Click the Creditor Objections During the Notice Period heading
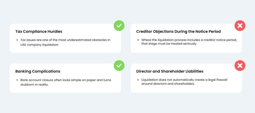The width and height of the screenshot is (255, 113). coord(178,31)
